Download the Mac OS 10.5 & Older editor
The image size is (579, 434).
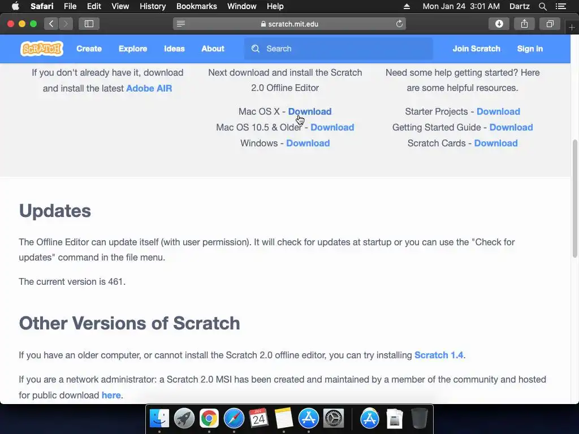(332, 127)
